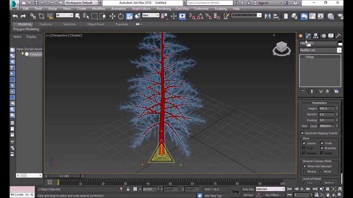This screenshot has height=198, width=353.
Task: Uncheck the Leaves show checkbox
Action: tap(304, 143)
